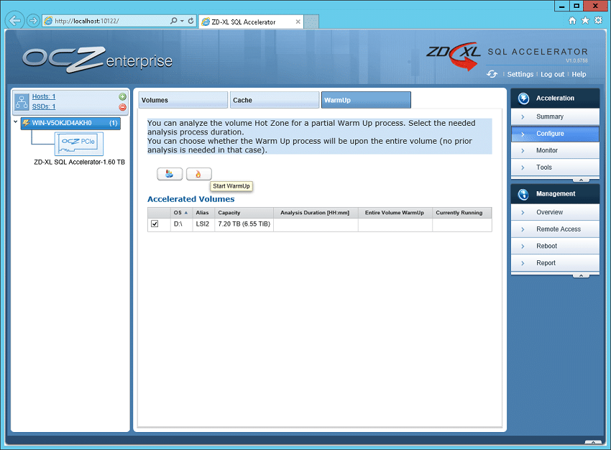Click the Accelerated Volumes heading

pyautogui.click(x=191, y=199)
